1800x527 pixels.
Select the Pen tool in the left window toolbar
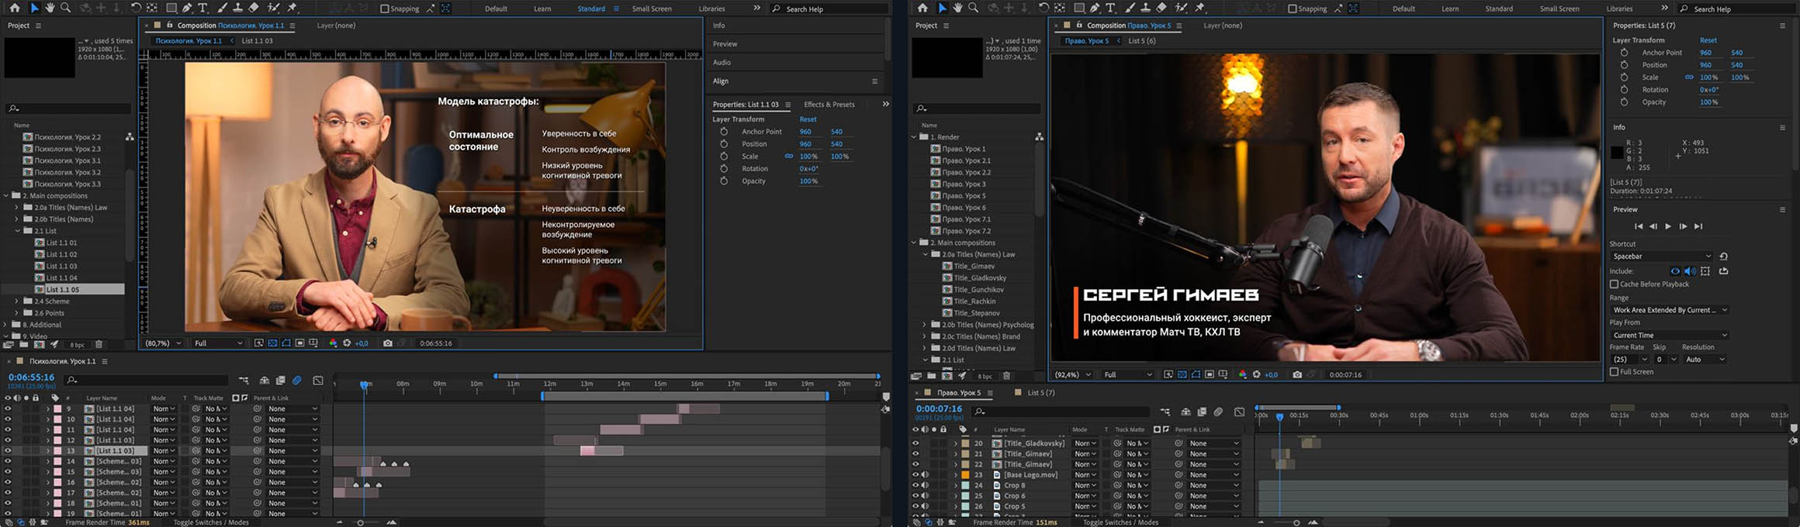point(187,8)
